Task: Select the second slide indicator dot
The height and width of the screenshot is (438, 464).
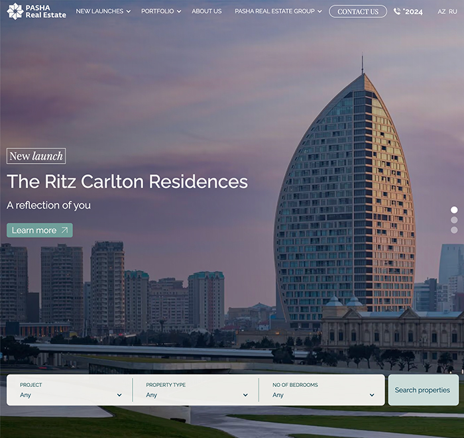Action: pos(454,220)
